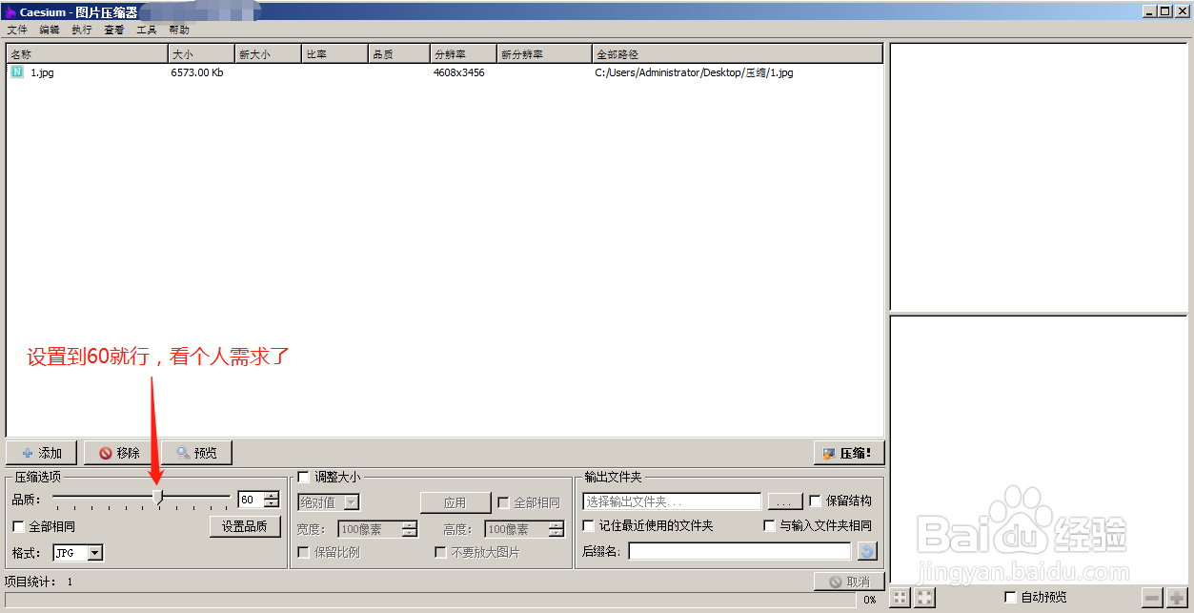Check 记住最近使用的文件夹 option

coord(589,525)
